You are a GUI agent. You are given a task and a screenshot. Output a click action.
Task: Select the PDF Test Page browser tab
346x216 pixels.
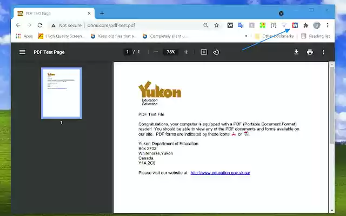tap(54, 13)
